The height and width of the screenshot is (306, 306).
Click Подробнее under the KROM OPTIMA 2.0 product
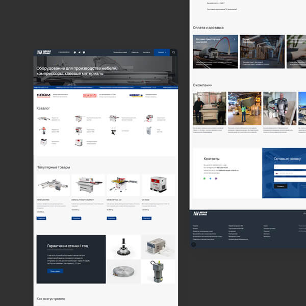[x=111, y=218]
